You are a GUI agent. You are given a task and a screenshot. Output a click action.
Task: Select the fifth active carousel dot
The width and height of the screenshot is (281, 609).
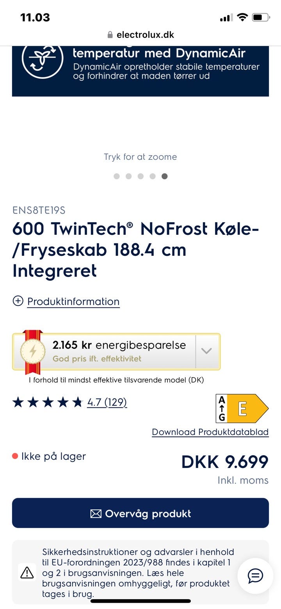tap(165, 176)
